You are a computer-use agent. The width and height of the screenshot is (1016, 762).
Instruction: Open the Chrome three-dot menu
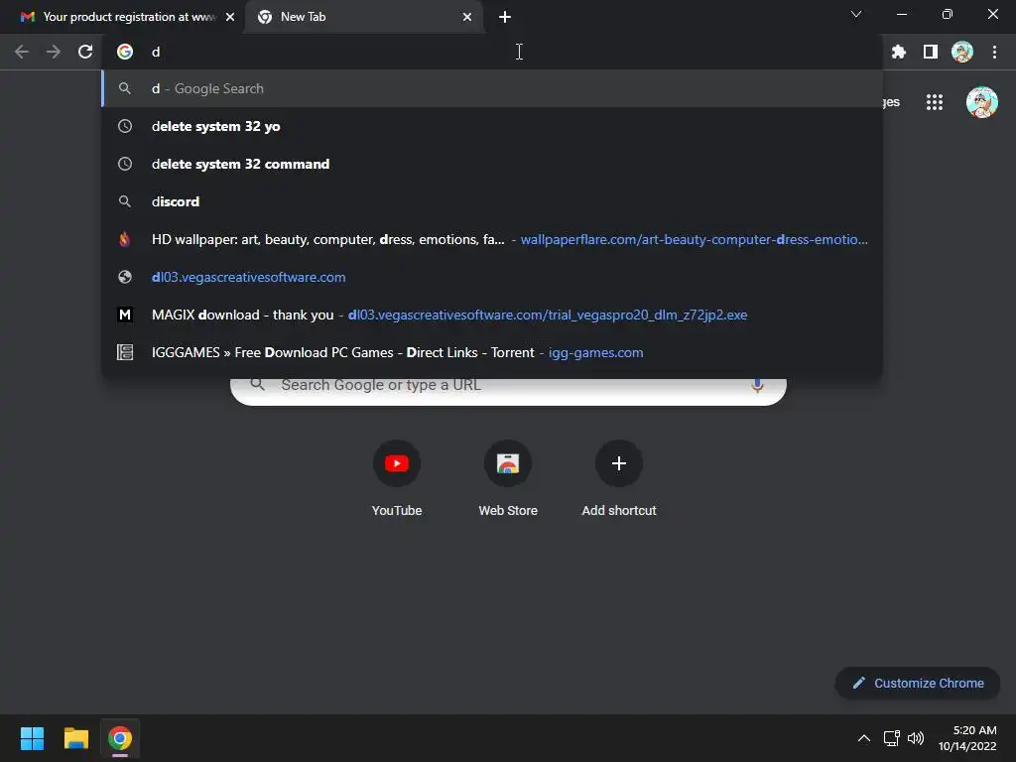click(994, 52)
